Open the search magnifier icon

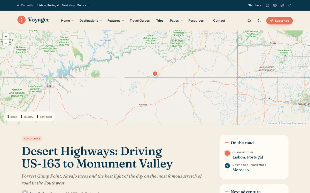[249, 21]
